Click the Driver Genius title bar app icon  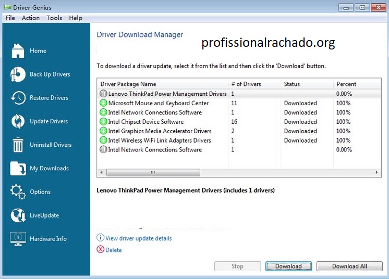(x=7, y=7)
